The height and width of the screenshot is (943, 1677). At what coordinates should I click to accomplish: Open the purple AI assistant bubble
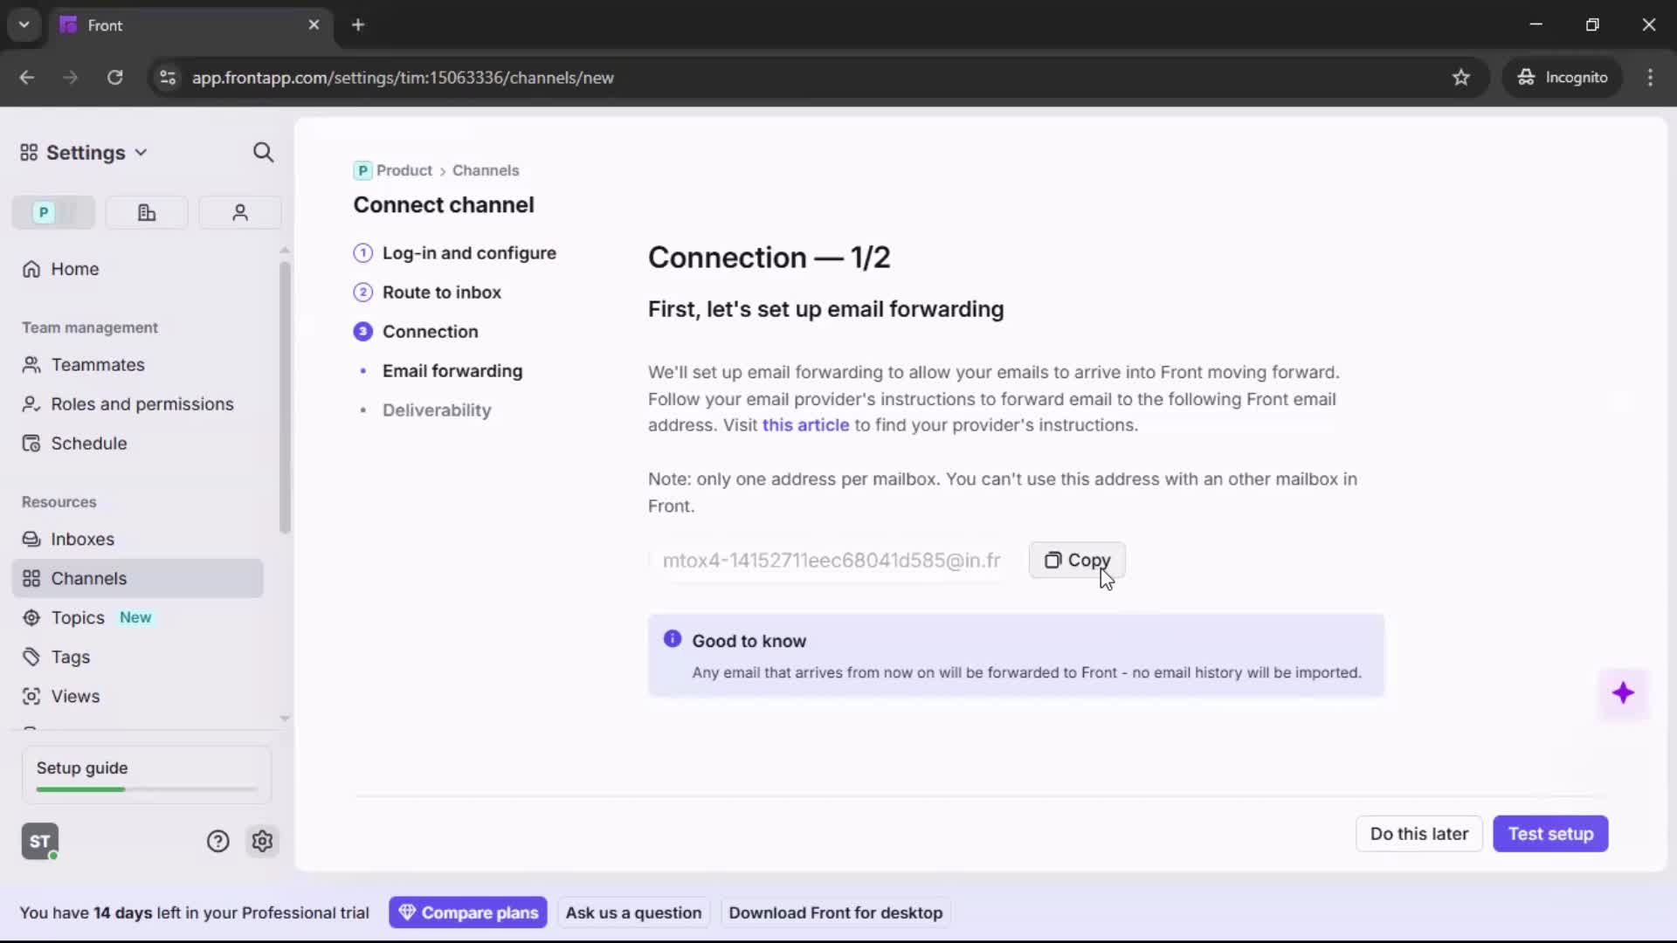point(1624,692)
